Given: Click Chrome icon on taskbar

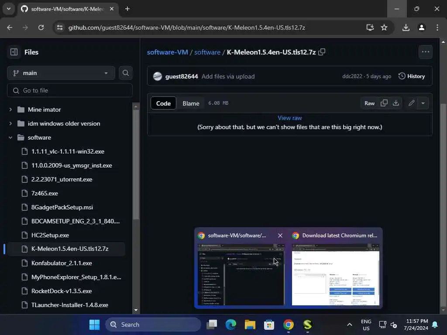Looking at the screenshot, I should coord(288,325).
